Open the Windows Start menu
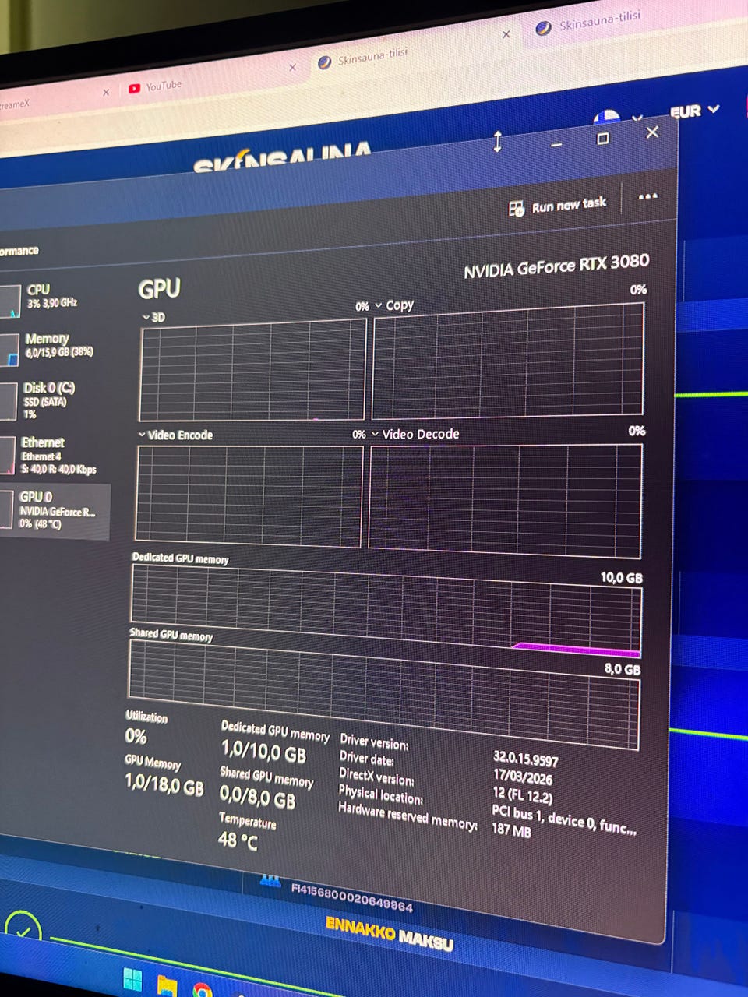The height and width of the screenshot is (997, 748). (133, 979)
